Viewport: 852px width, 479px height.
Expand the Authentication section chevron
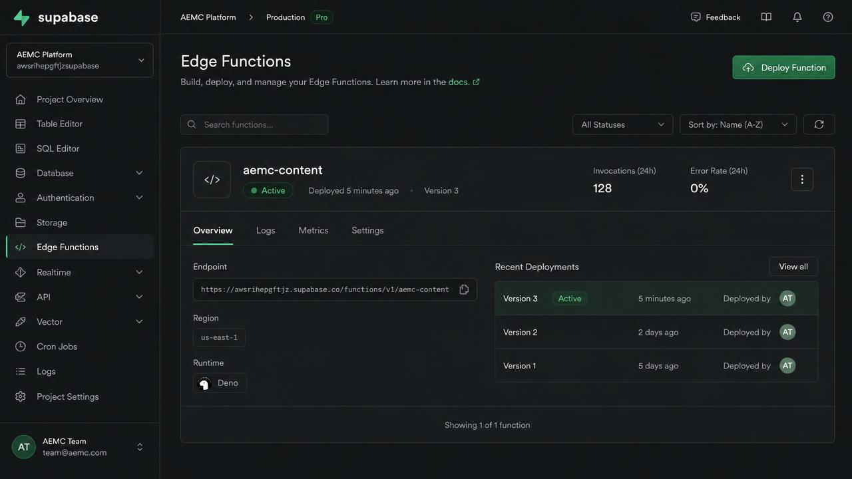coord(139,198)
